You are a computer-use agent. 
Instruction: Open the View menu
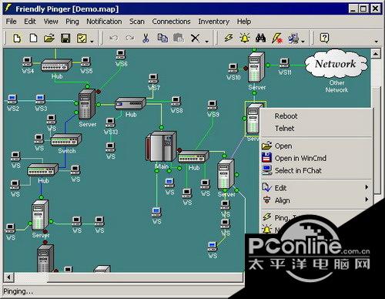51,22
